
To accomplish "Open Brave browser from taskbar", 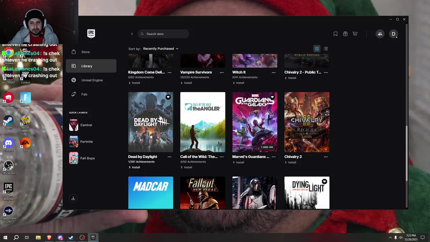I will (x=49, y=238).
